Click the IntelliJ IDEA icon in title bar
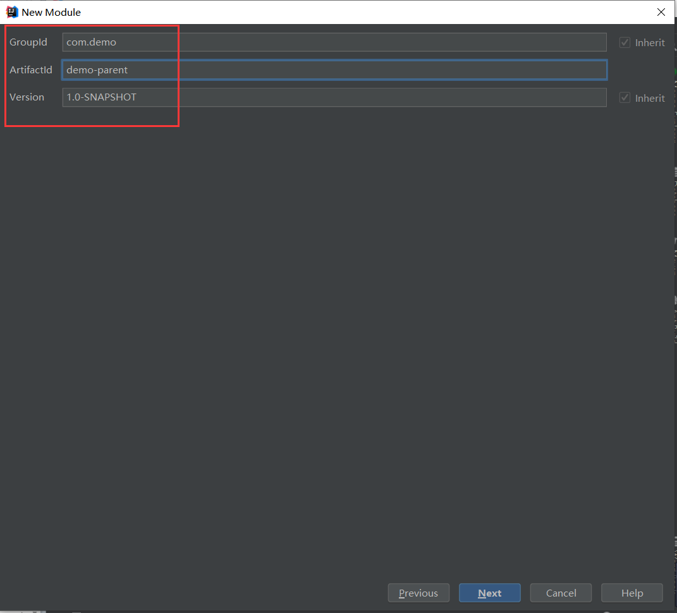 12,12
